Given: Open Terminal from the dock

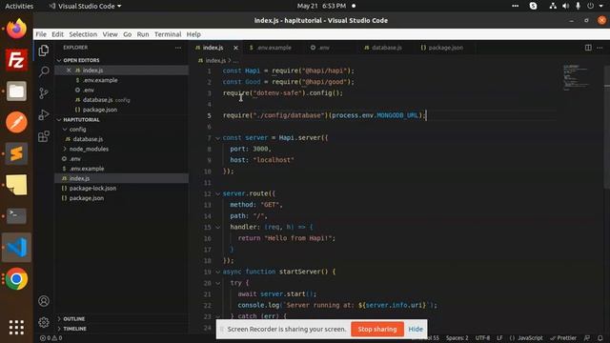Looking at the screenshot, I should 16,216.
